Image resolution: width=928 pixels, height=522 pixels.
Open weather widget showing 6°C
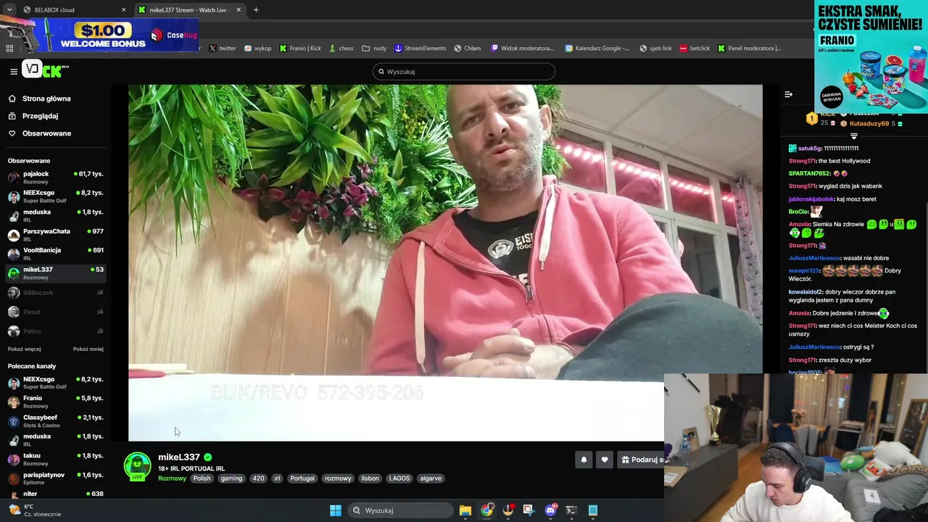pyautogui.click(x=34, y=510)
